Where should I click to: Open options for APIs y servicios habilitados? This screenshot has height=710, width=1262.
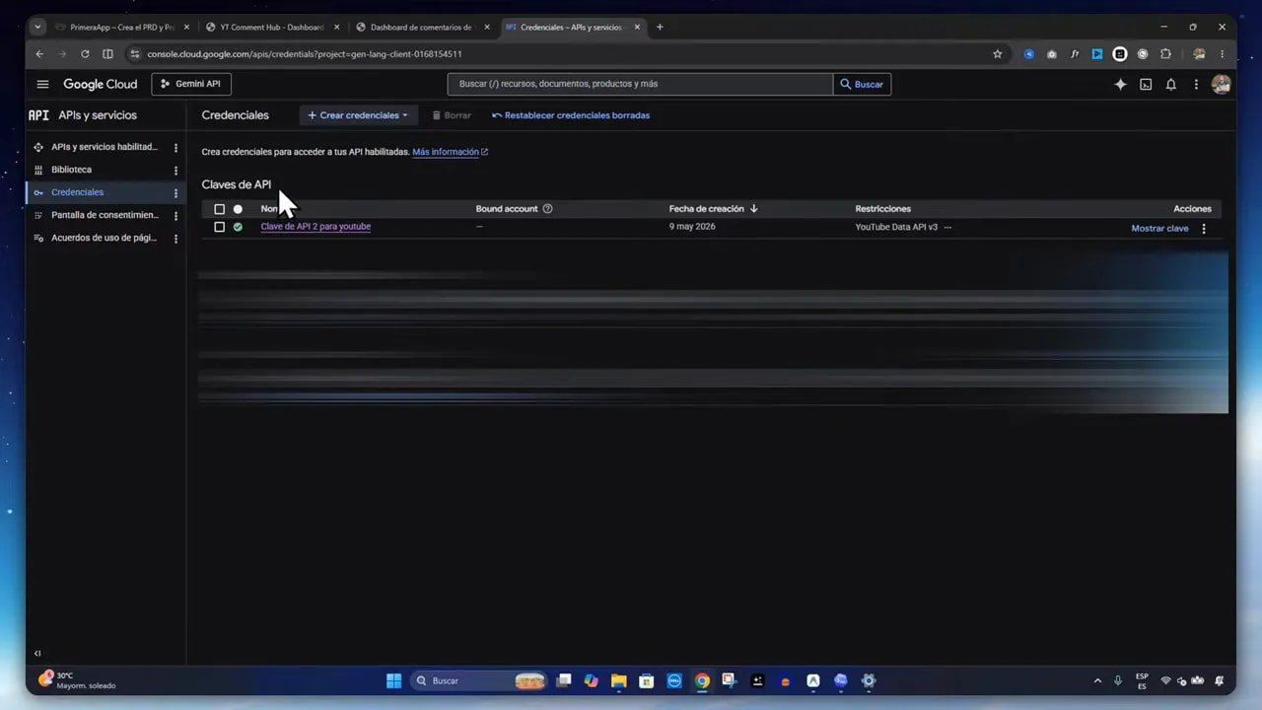click(x=175, y=148)
